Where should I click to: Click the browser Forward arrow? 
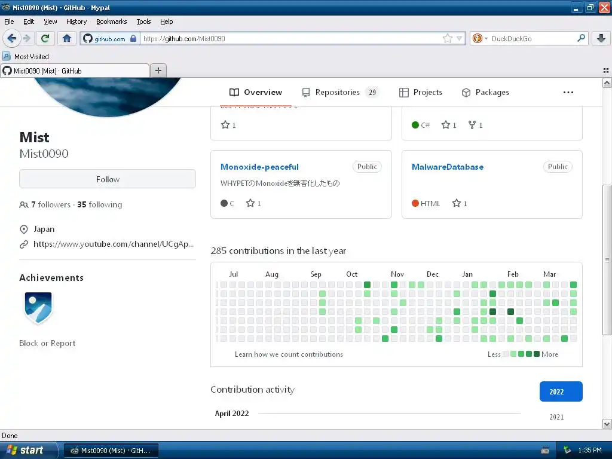click(x=26, y=38)
